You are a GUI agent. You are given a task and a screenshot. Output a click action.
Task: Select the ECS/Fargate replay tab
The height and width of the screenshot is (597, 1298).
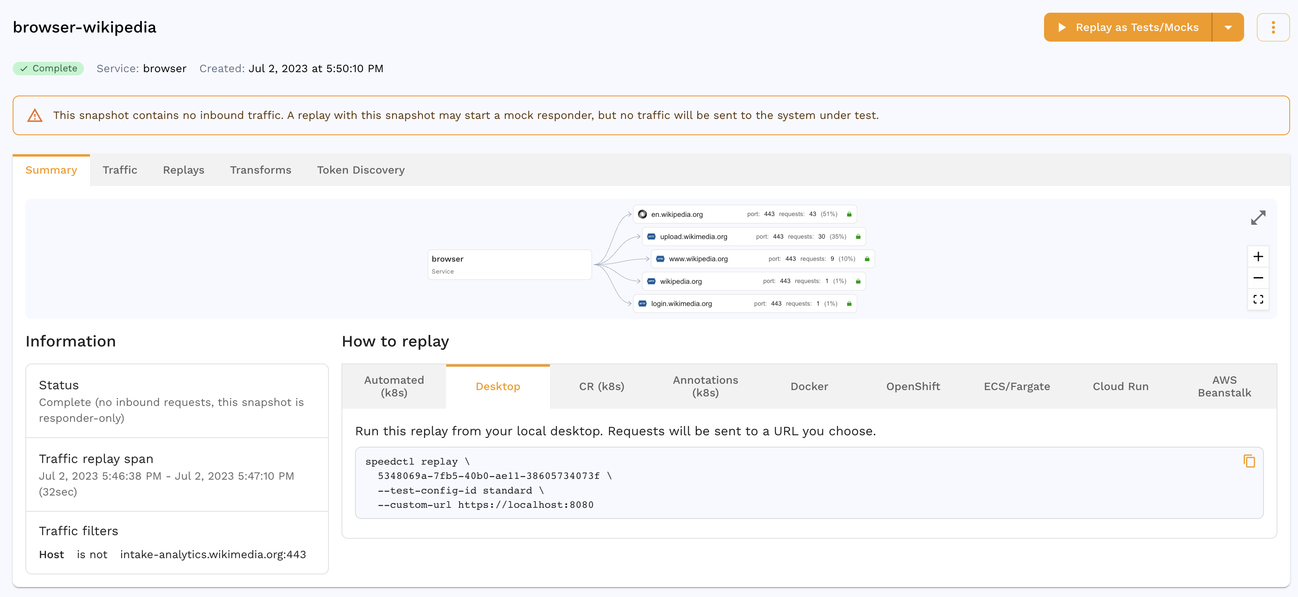[x=1017, y=386]
